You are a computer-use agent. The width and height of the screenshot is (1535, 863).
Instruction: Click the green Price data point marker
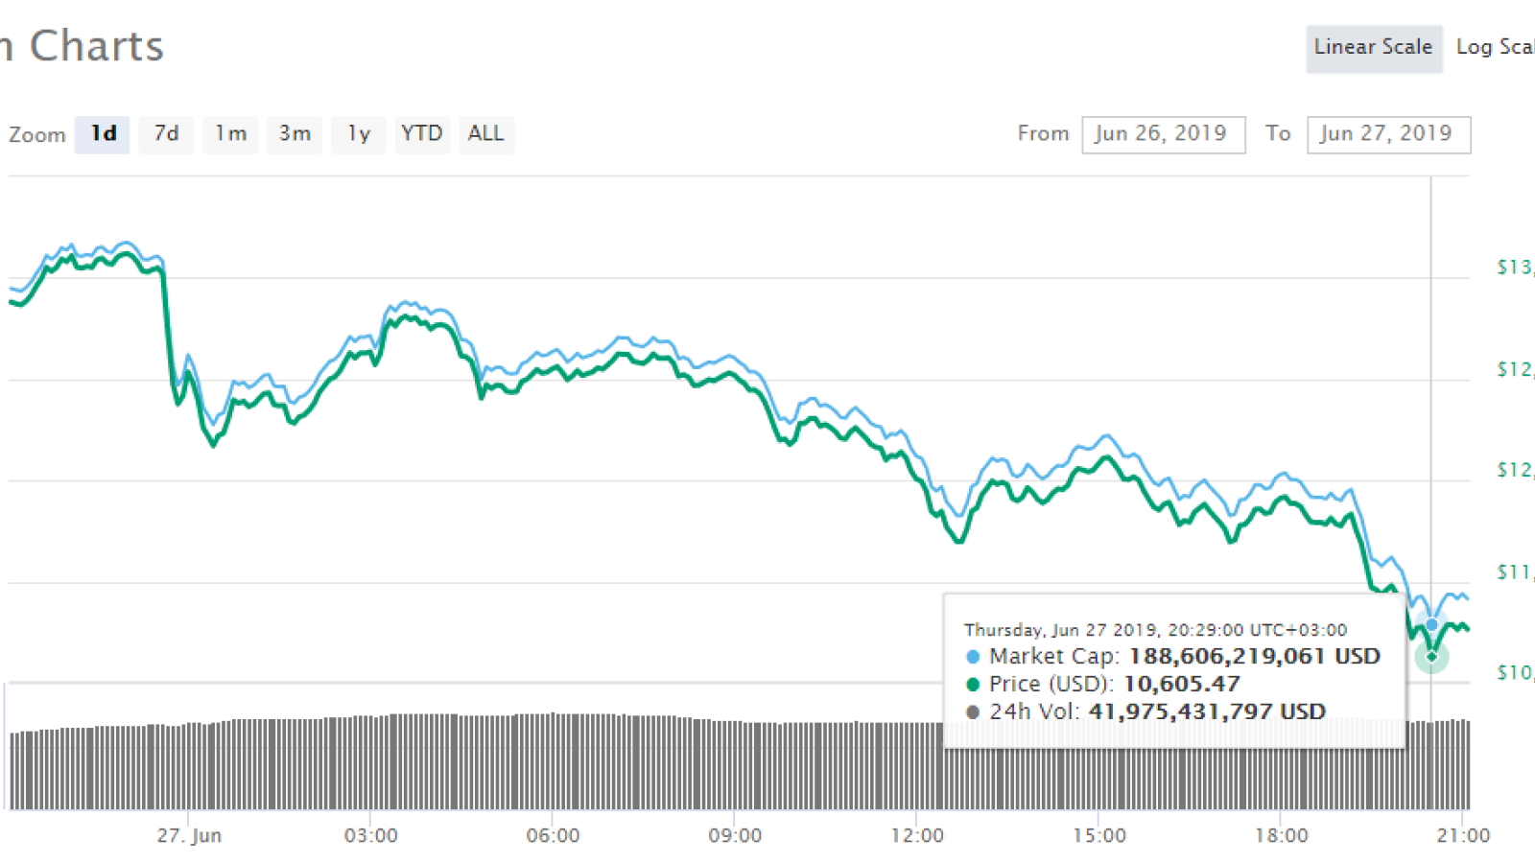coord(1431,657)
